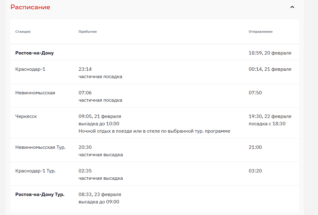The image size is (318, 215).
Task: Select the 00:14, 21 февраля departure
Action: click(x=270, y=69)
